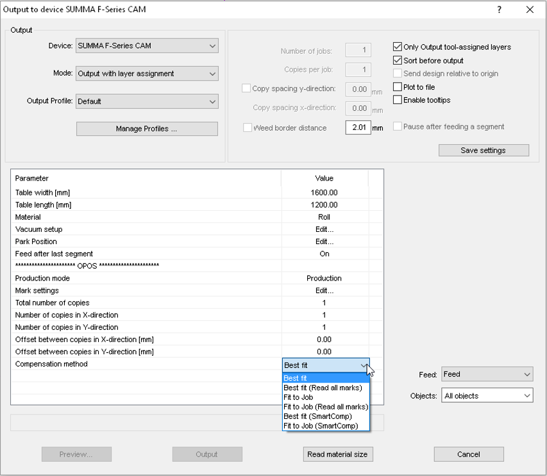Uncheck Sort before output
The width and height of the screenshot is (547, 476).
point(398,60)
